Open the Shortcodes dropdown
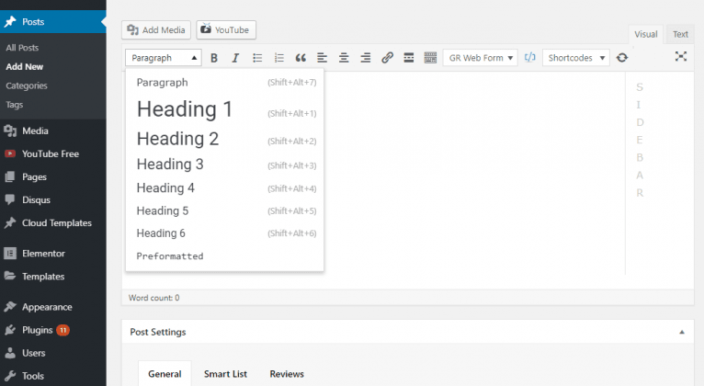The height and width of the screenshot is (386, 704). click(576, 58)
